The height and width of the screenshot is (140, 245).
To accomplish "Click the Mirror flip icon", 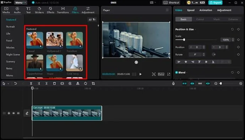I will (78, 83).
